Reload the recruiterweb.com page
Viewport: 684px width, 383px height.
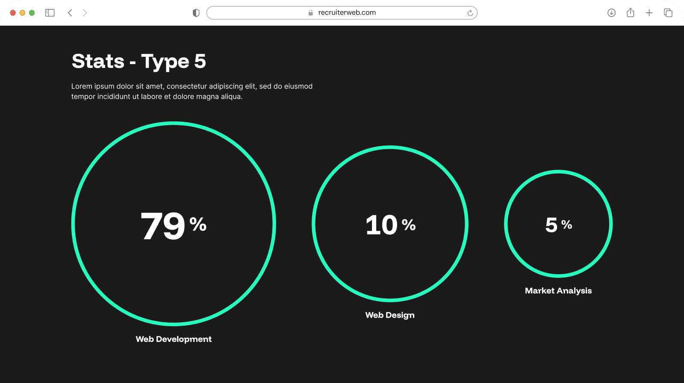tap(470, 13)
